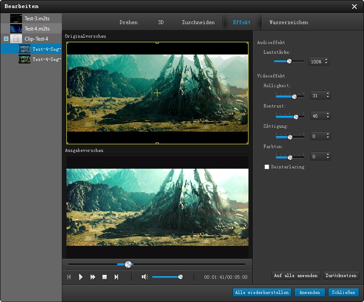Image resolution: width=364 pixels, height=302 pixels.
Task: Click the playback volume slider knob
Action: pyautogui.click(x=180, y=277)
